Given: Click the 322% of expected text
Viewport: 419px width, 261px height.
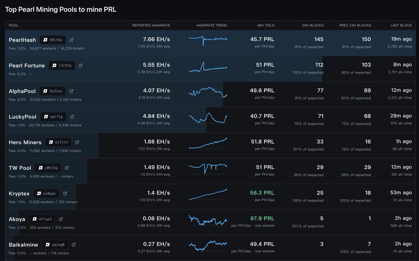Looking at the screenshot, I should [308, 226].
